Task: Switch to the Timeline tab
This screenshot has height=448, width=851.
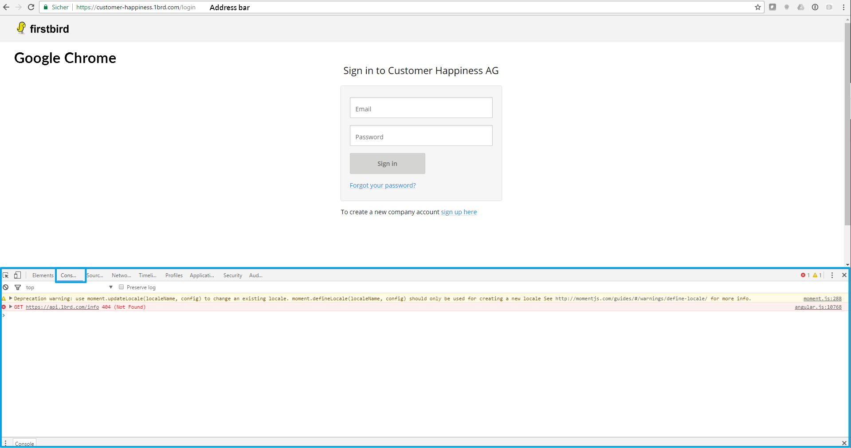Action: pyautogui.click(x=148, y=275)
